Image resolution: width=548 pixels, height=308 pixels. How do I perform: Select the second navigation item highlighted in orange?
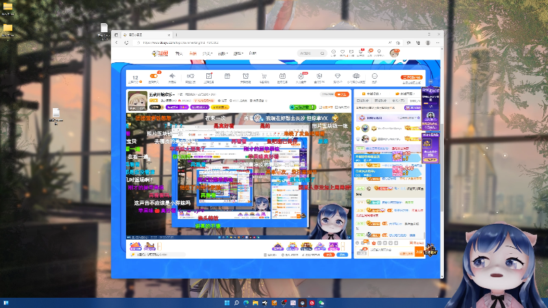pyautogui.click(x=192, y=53)
